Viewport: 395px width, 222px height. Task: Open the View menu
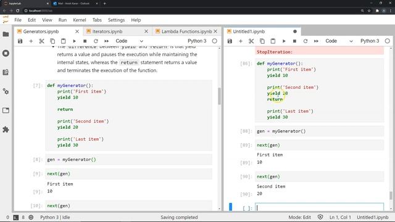click(47, 20)
